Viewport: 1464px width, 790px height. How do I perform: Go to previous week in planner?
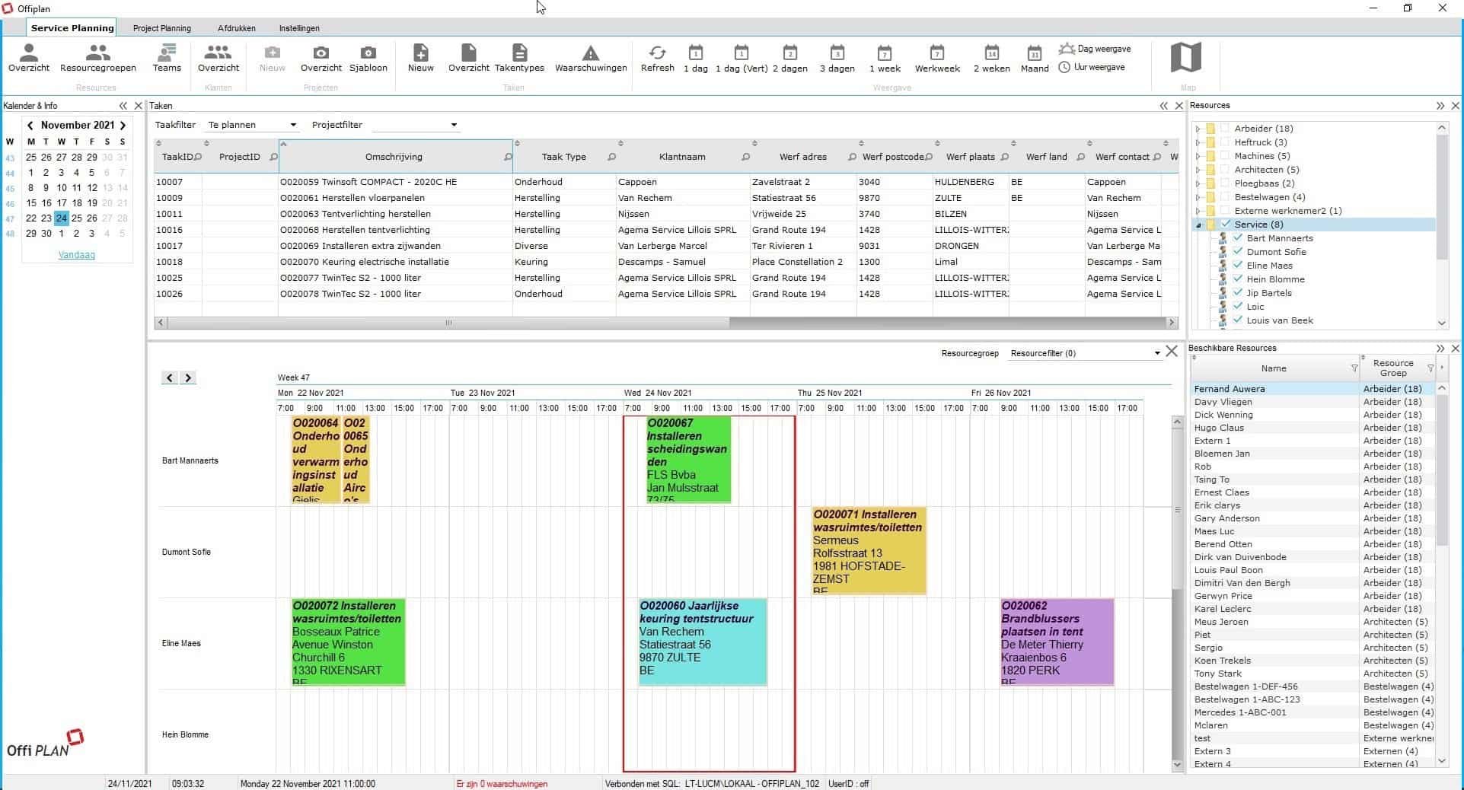click(x=170, y=377)
